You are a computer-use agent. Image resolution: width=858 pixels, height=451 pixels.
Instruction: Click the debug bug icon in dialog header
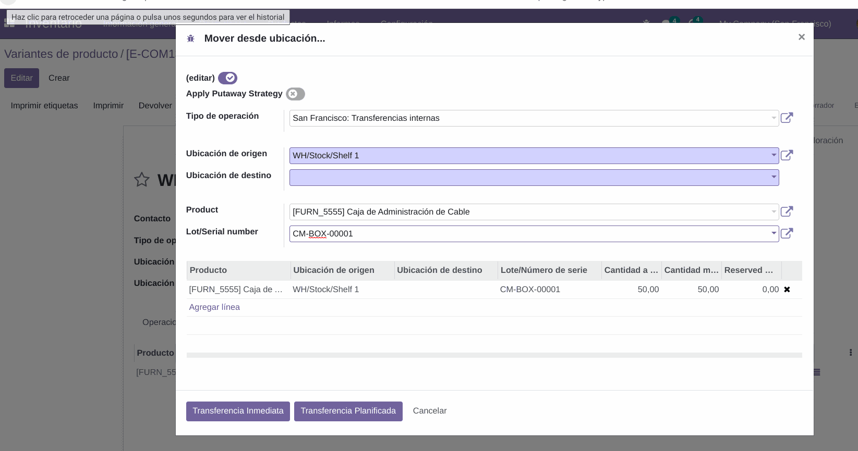(191, 39)
